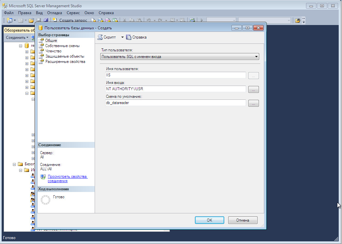
Task: Open the Тип пользователя dropdown
Action: tap(180, 57)
